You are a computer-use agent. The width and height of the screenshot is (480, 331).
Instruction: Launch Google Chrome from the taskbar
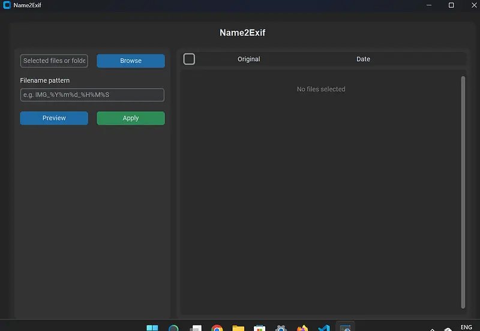tap(217, 327)
